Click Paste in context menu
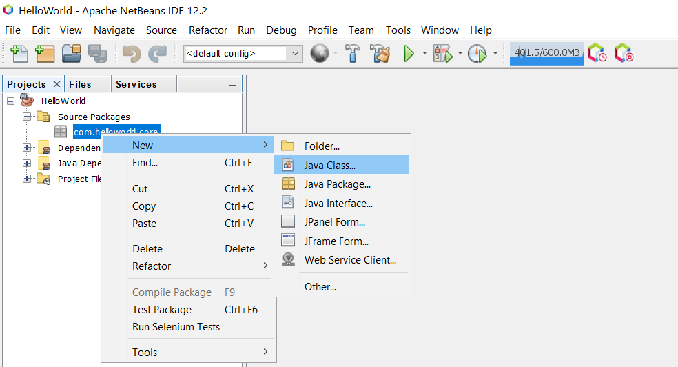 click(x=189, y=224)
